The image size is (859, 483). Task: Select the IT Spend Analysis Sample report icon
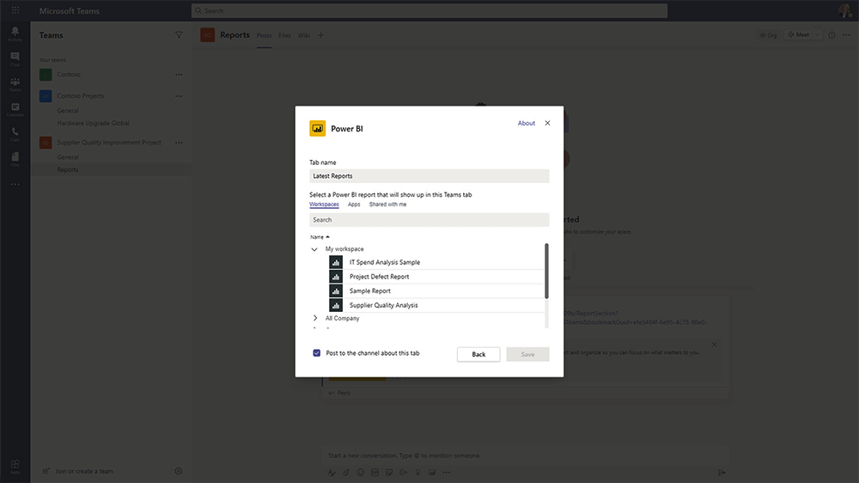[336, 262]
